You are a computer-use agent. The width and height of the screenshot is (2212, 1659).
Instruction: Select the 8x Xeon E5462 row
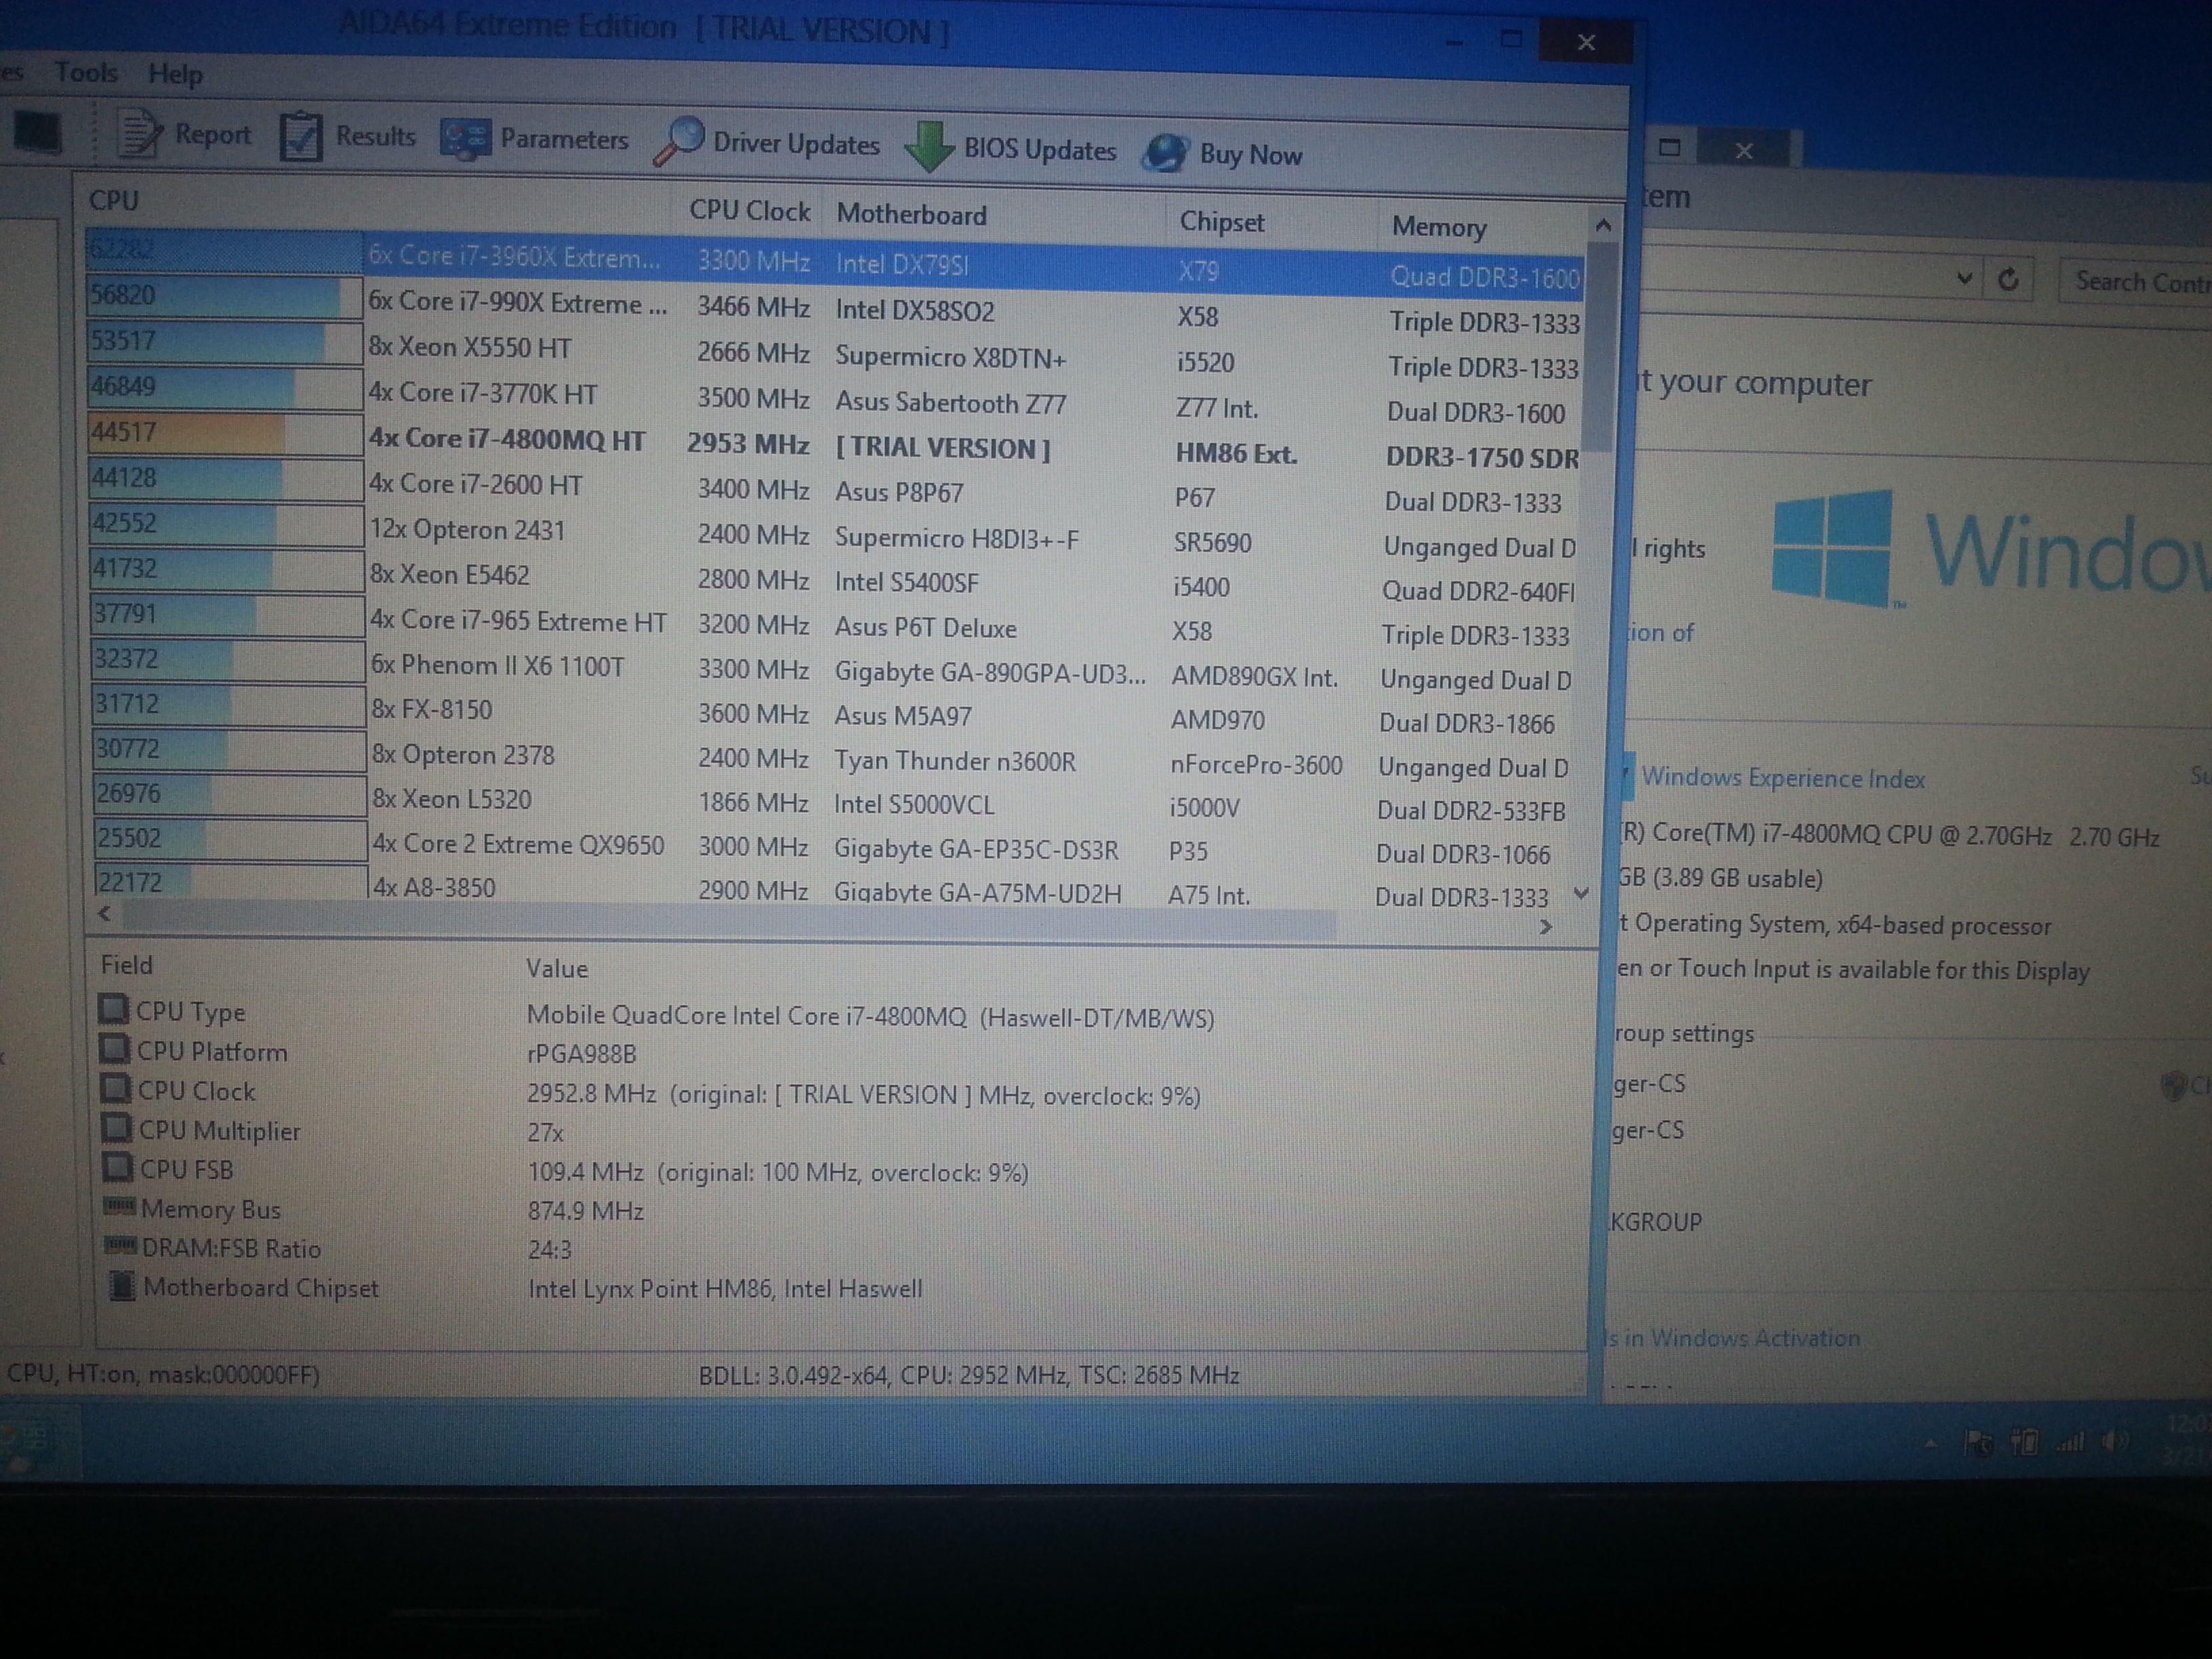click(x=834, y=579)
